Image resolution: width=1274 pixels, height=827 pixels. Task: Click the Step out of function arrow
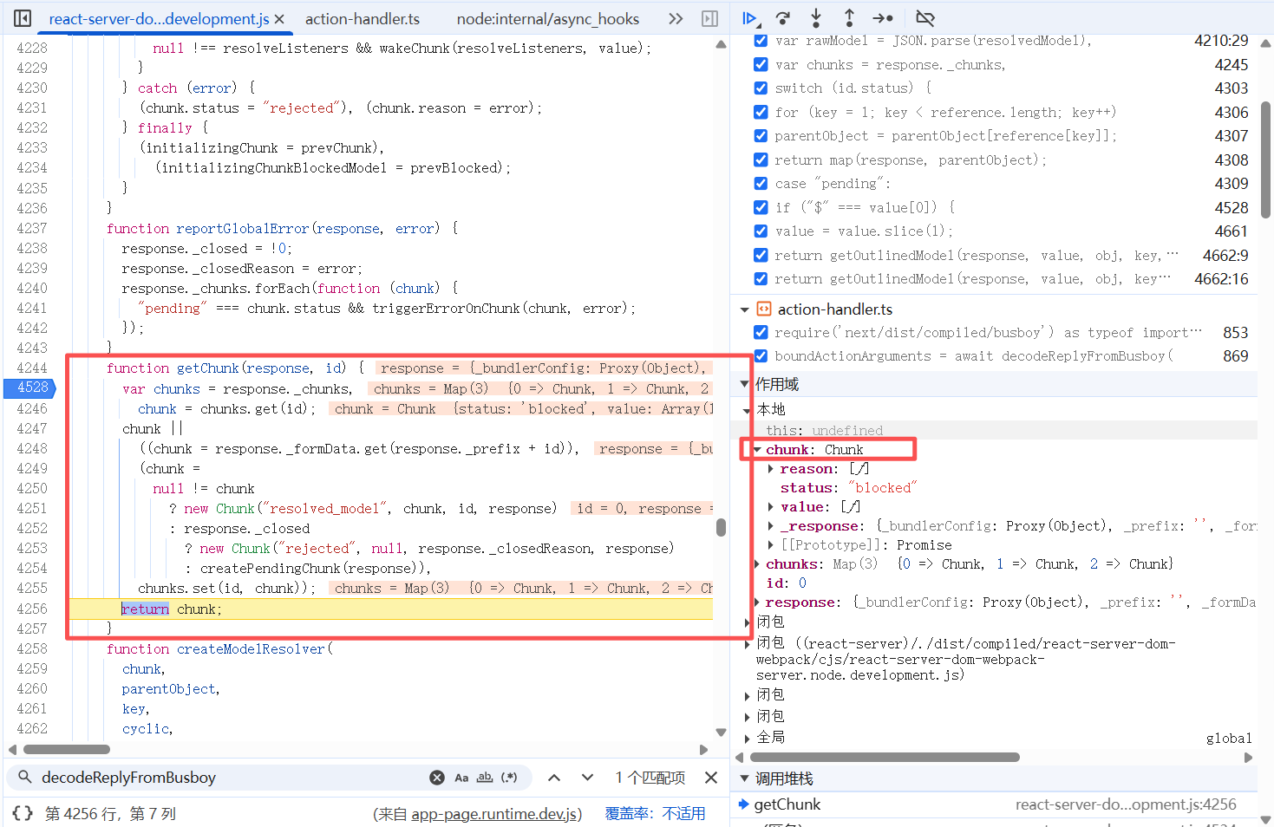coord(849,18)
